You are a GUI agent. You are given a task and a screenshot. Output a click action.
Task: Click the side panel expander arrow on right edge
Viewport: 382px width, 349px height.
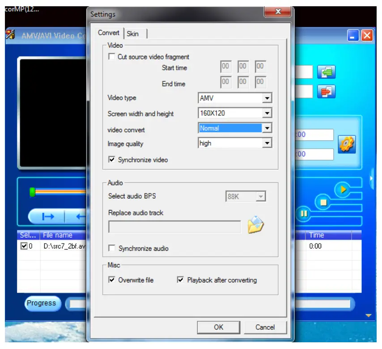(x=371, y=178)
